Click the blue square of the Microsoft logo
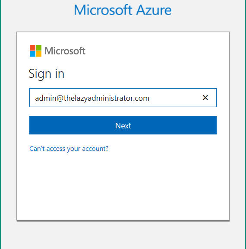Screen dimensions: 246x249 click(x=32, y=54)
